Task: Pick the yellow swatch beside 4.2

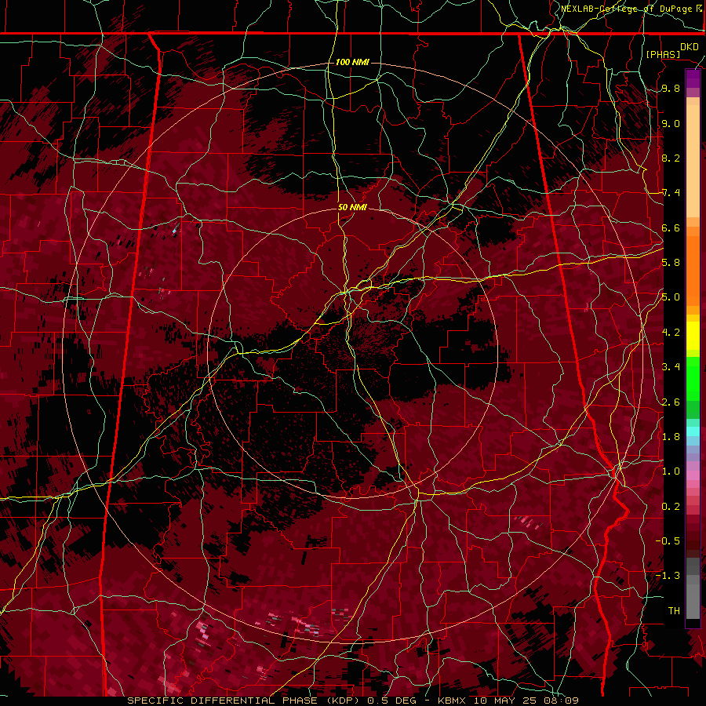Action: [x=693, y=336]
